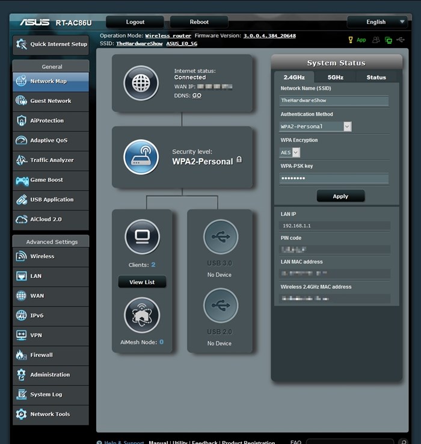Click the Network Name (SSID) input field

[x=334, y=100]
